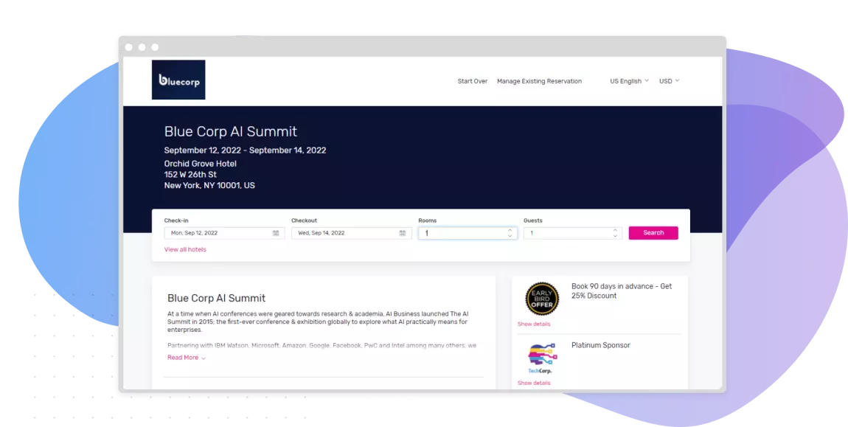Screen dimensions: 848x427
Task: Click the TechCorp Platinum Sponsor logo
Action: click(x=541, y=359)
